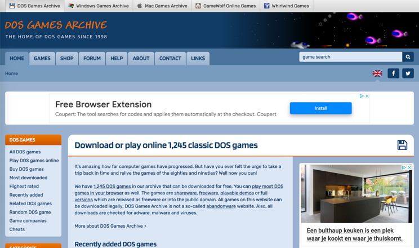The height and width of the screenshot is (248, 419).
Task: Open the ABOUT navigation tab
Action: pos(141,58)
